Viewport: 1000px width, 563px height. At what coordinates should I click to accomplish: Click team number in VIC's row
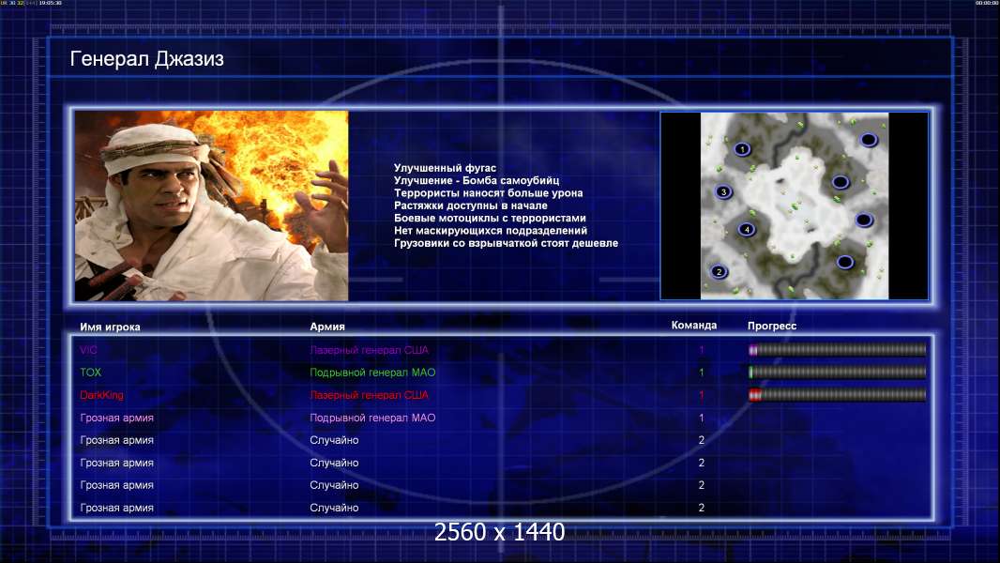click(701, 350)
